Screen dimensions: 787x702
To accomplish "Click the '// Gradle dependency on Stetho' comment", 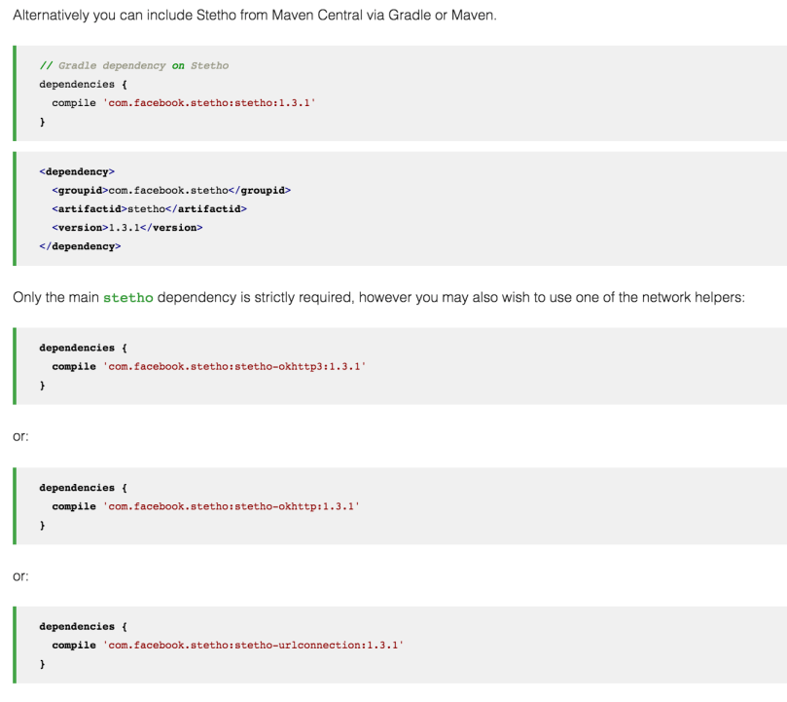I will click(133, 65).
